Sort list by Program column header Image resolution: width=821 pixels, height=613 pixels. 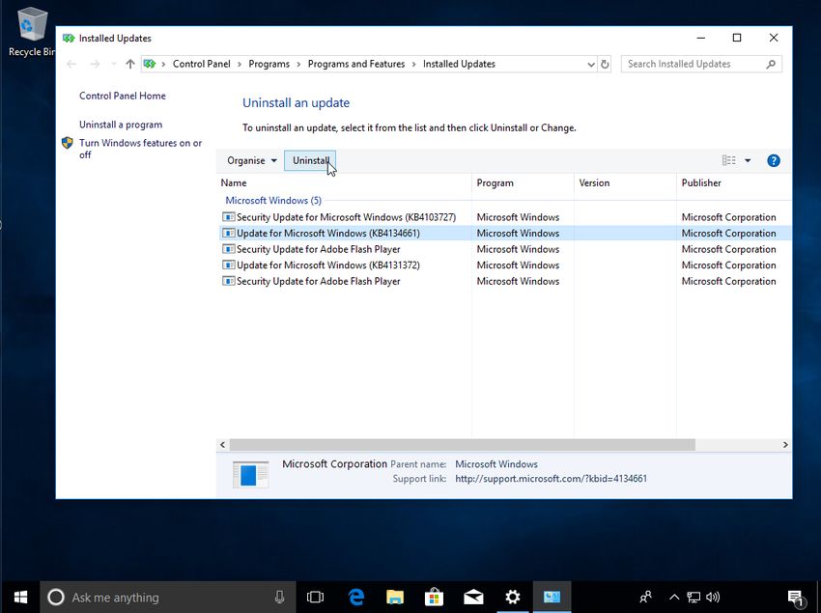pyautogui.click(x=523, y=182)
